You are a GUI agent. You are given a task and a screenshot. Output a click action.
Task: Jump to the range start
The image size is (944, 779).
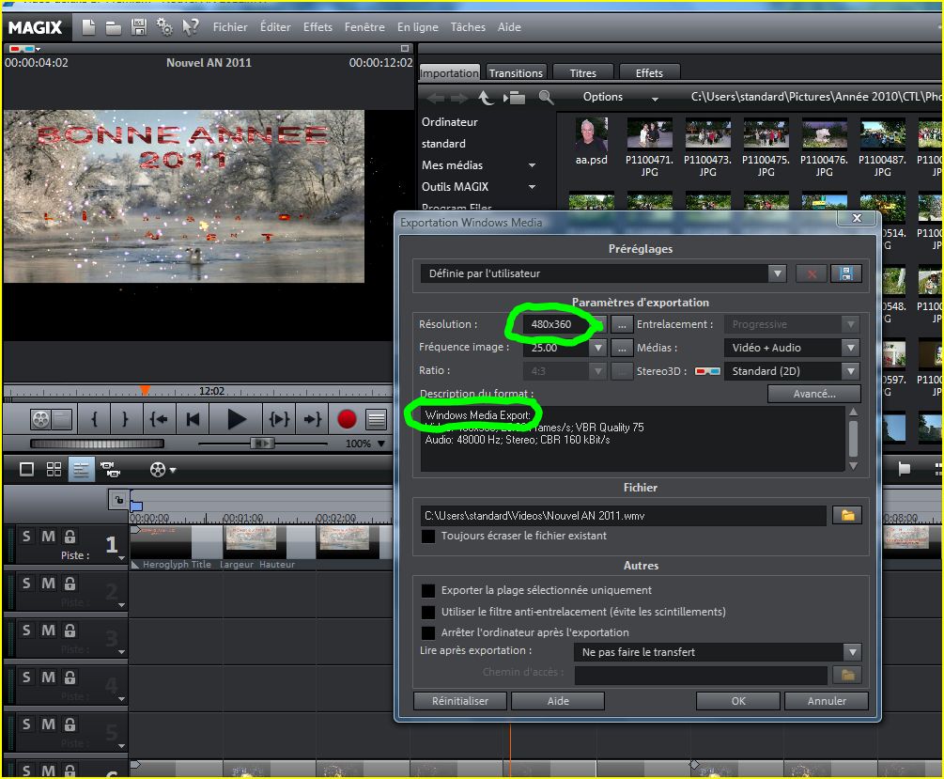pyautogui.click(x=159, y=419)
